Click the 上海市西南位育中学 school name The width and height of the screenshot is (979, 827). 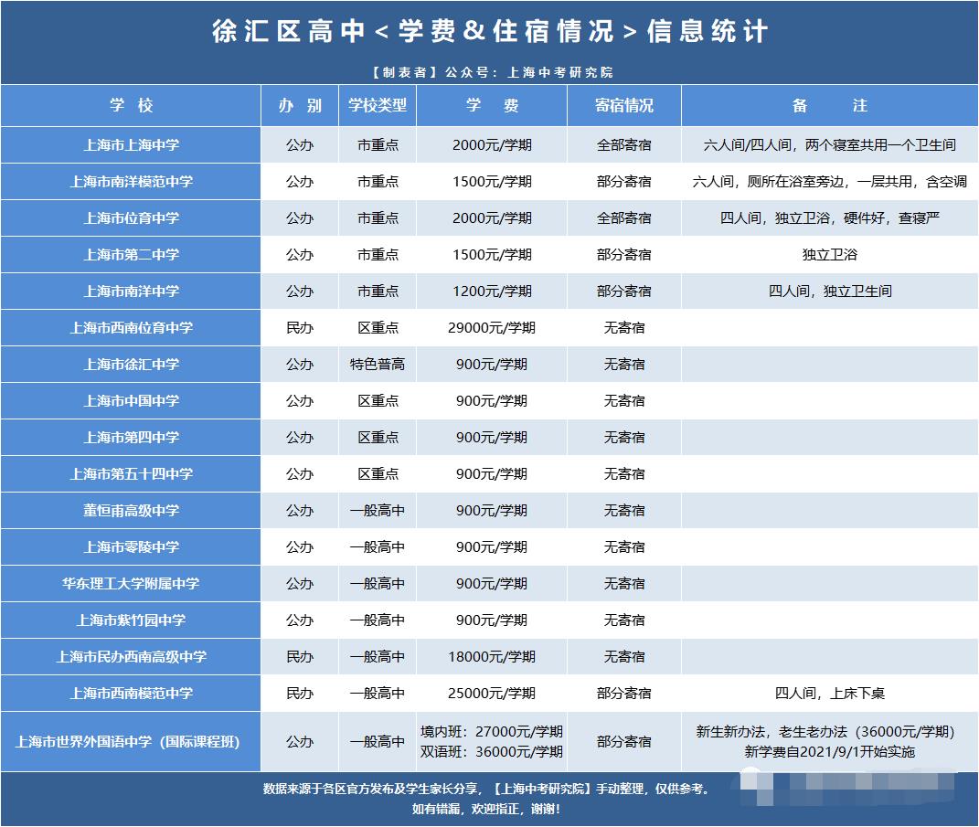[131, 327]
